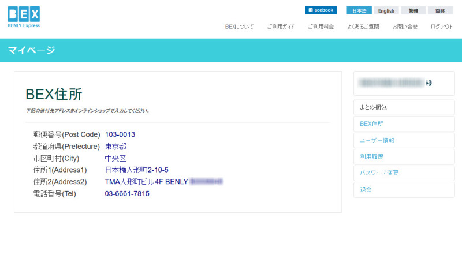The image size is (462, 262).
Task: Click the ログアウト menu item
Action: click(x=442, y=27)
